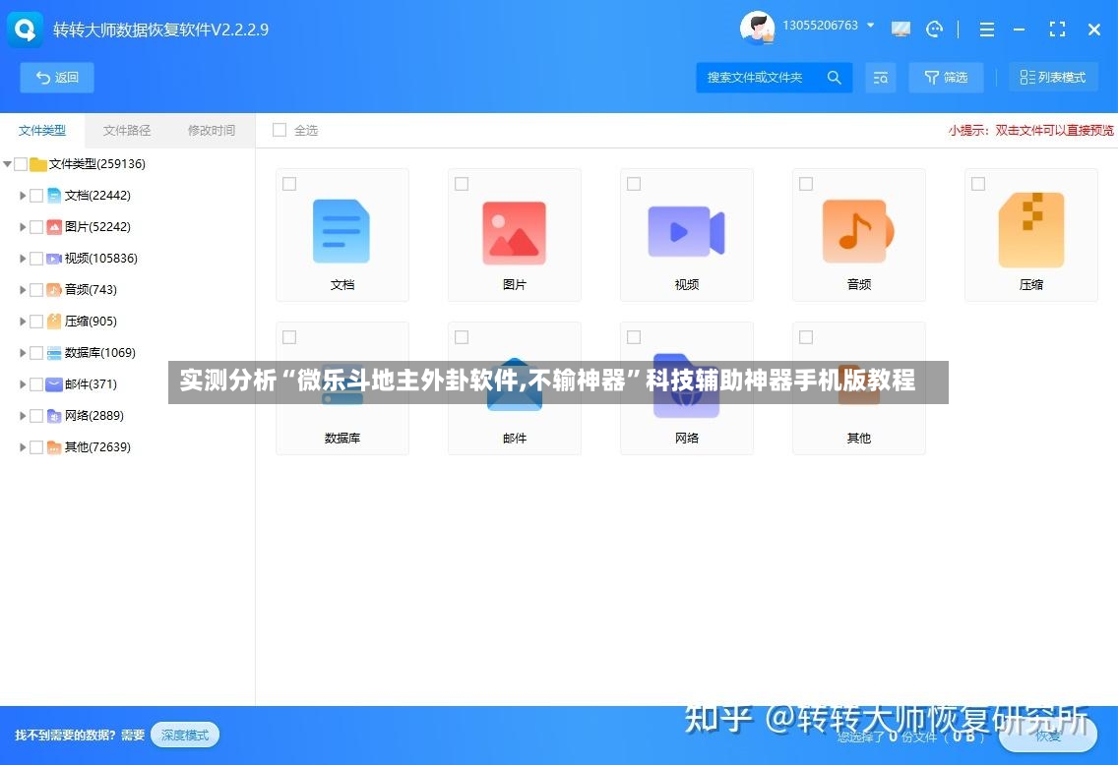This screenshot has height=765, width=1118.
Task: Open the large 图片 picture card icon
Action: [x=514, y=233]
